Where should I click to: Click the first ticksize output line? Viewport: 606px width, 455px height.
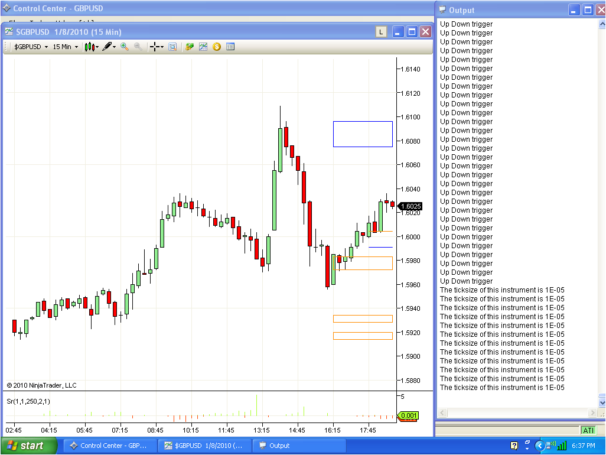(x=502, y=290)
